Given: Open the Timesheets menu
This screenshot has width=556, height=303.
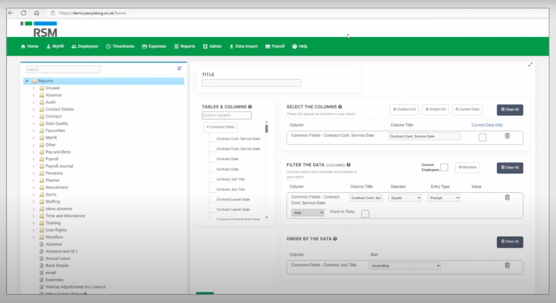Looking at the screenshot, I should (120, 46).
